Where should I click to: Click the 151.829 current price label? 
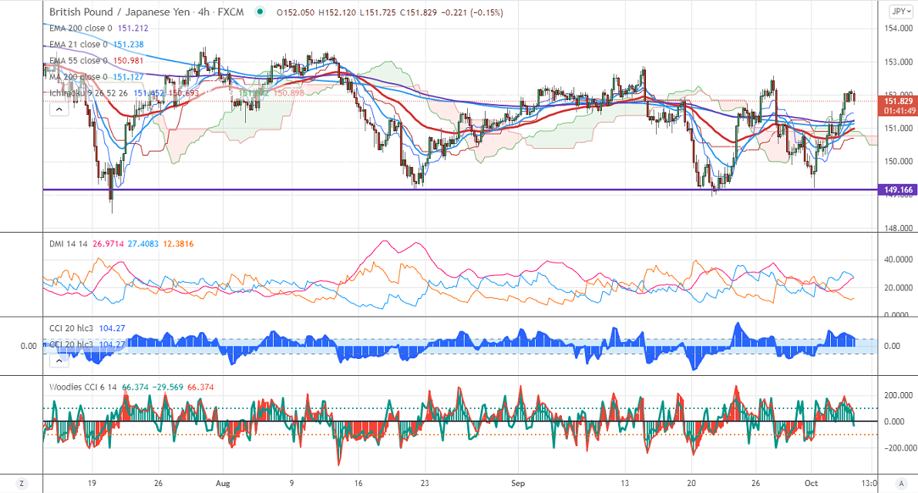(x=898, y=101)
